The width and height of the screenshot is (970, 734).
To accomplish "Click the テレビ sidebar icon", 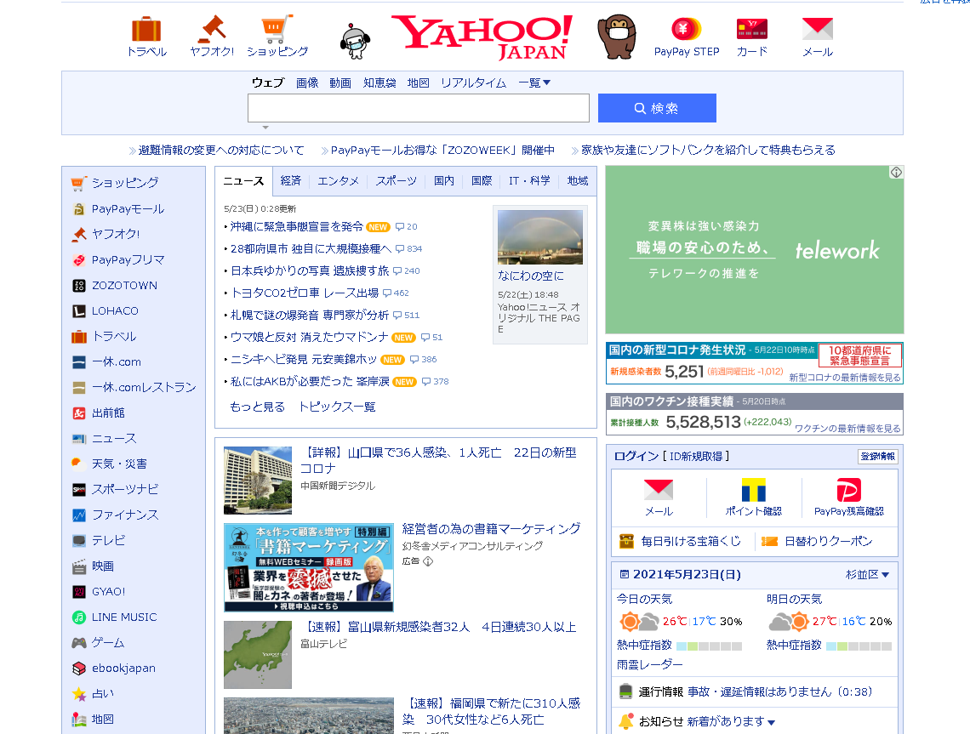I will pyautogui.click(x=78, y=540).
